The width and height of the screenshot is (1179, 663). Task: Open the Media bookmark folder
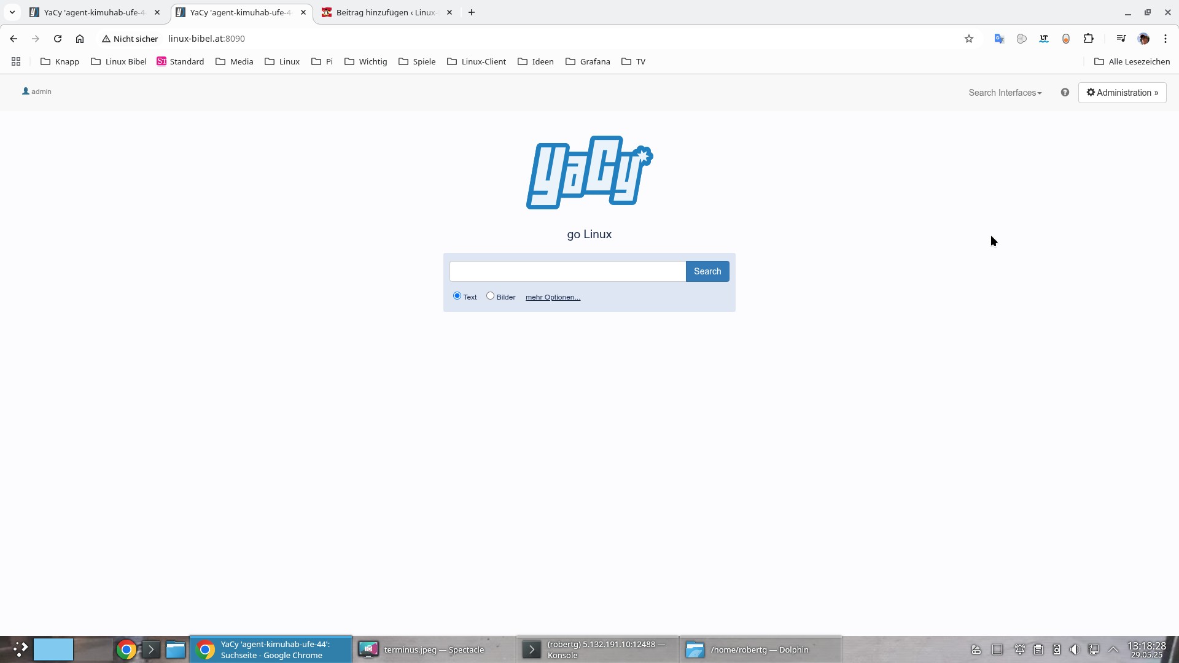pyautogui.click(x=235, y=61)
